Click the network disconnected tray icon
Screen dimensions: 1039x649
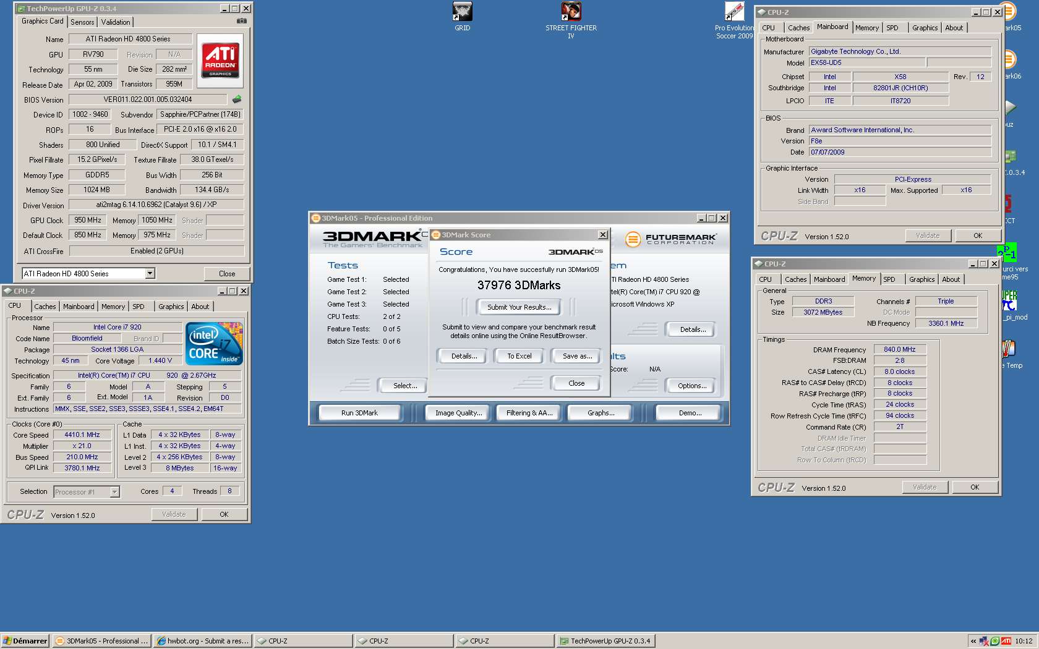coord(984,641)
